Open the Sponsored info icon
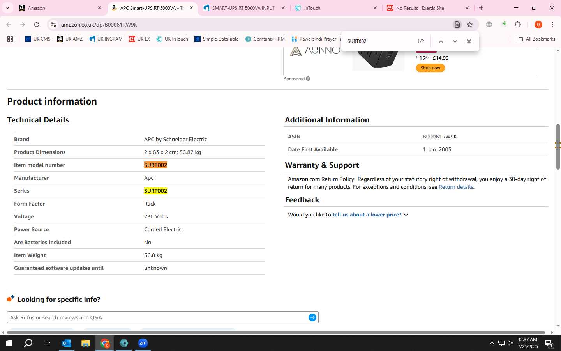The image size is (561, 351). pyautogui.click(x=308, y=79)
